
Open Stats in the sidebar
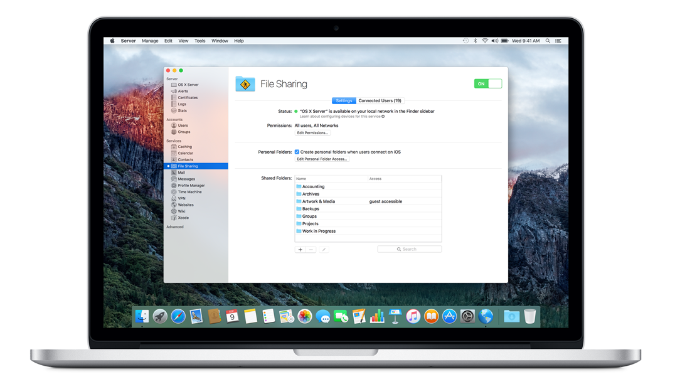click(x=182, y=110)
